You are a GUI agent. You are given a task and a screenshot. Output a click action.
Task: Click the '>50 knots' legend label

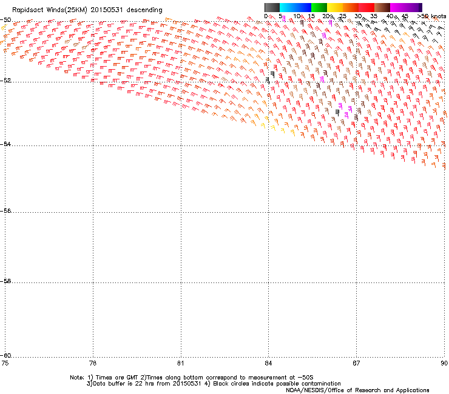431,16
